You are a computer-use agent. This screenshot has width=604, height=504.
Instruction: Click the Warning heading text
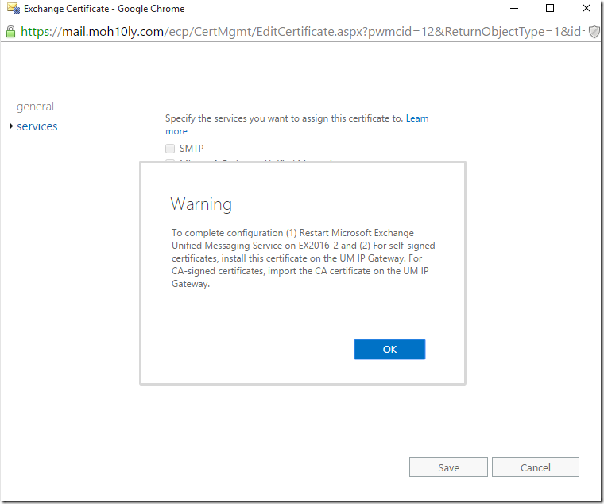pos(201,204)
